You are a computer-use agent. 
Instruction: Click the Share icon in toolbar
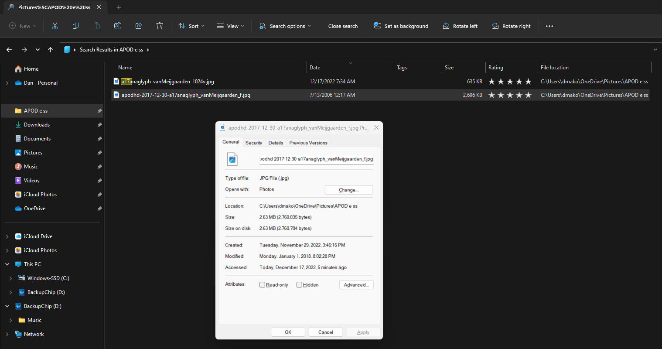pyautogui.click(x=139, y=26)
